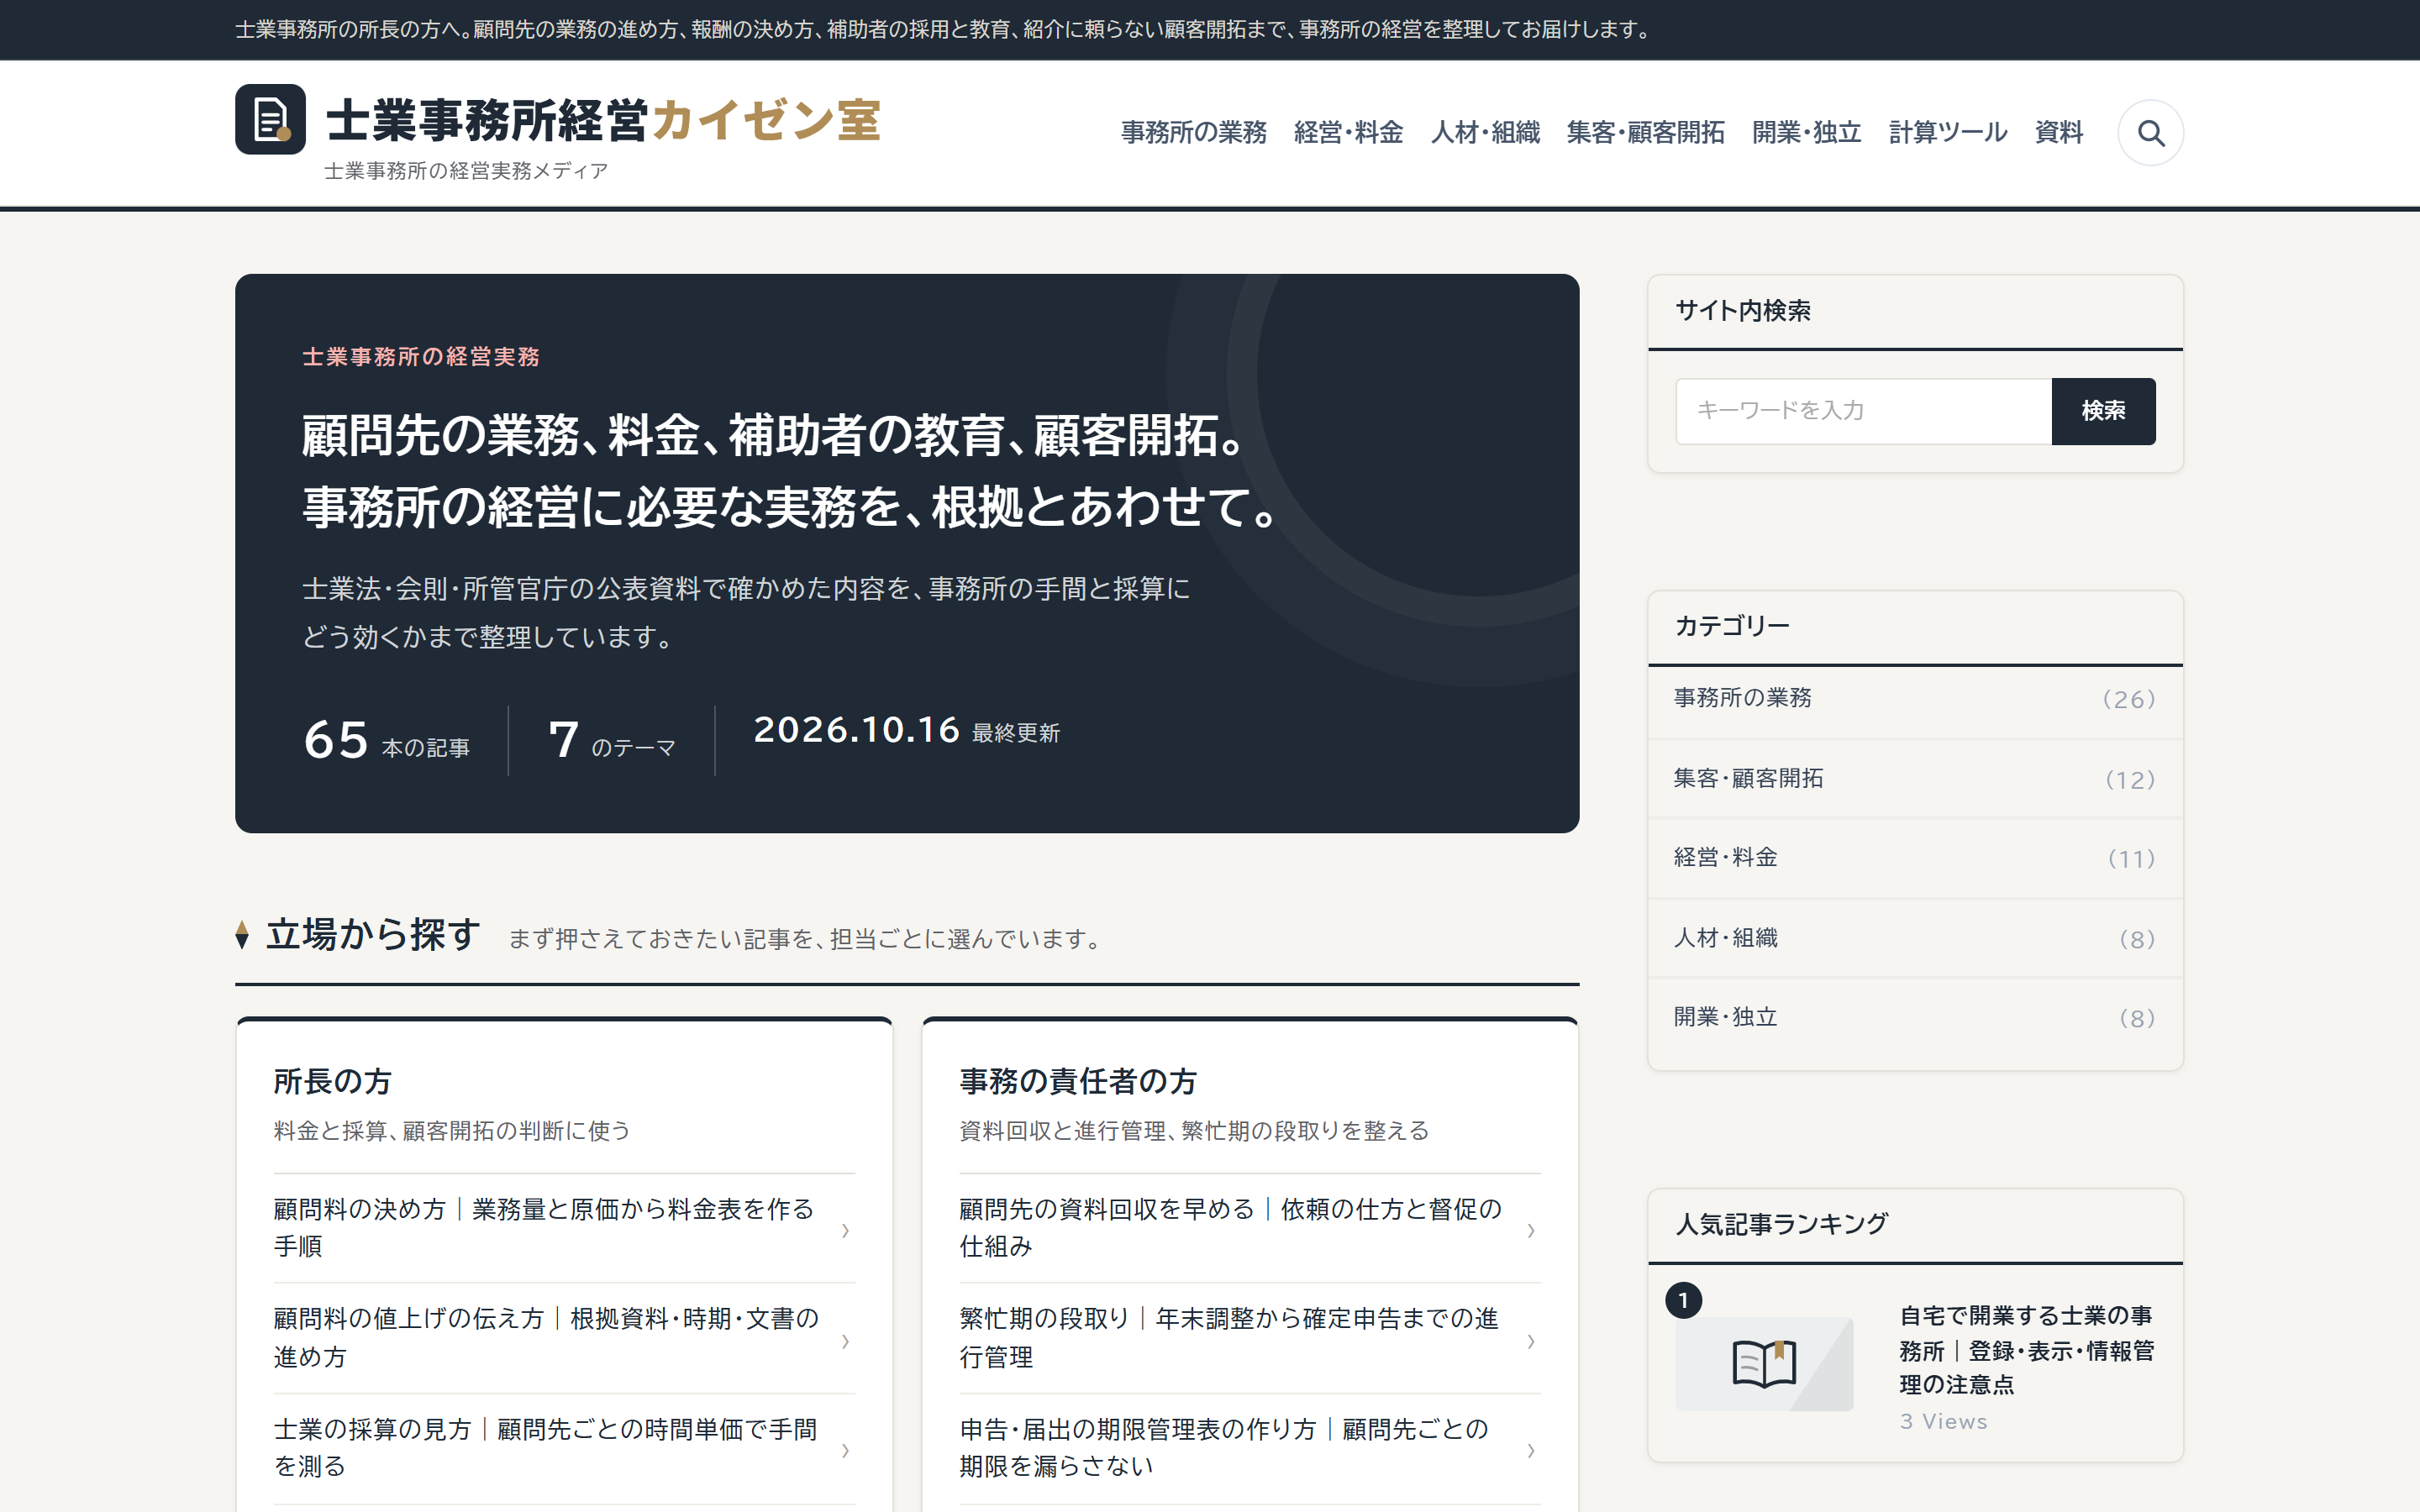This screenshot has height=1512, width=2420.
Task: Click the 7 のテーマ stat in hero
Action: (x=612, y=741)
